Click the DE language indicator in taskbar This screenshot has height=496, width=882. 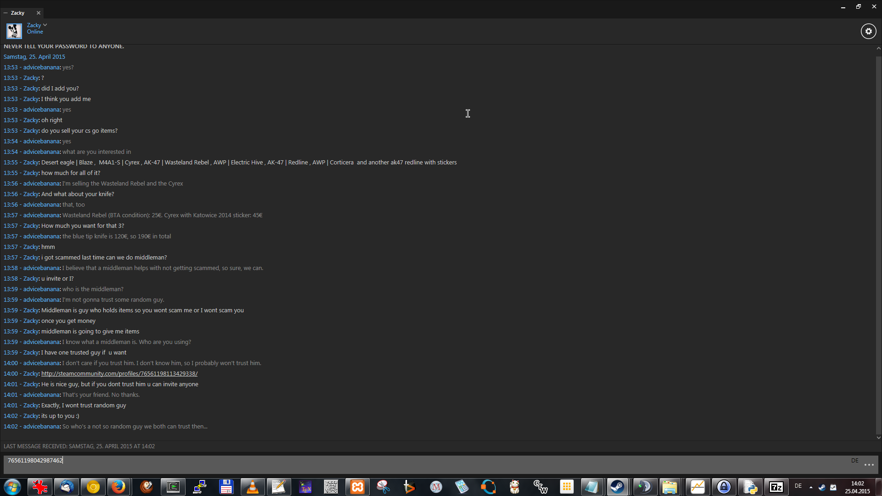[x=798, y=486]
